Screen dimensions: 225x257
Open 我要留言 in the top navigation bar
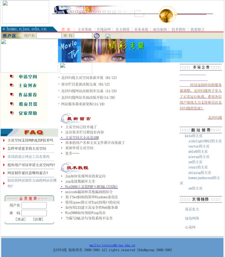(197, 30)
